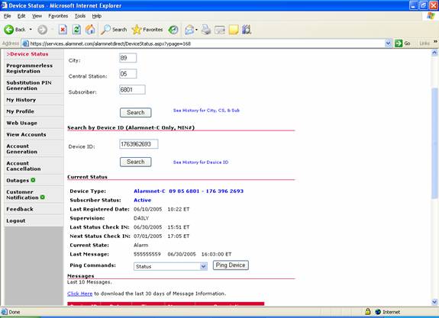Open My Profile sidebar item

tap(20, 111)
